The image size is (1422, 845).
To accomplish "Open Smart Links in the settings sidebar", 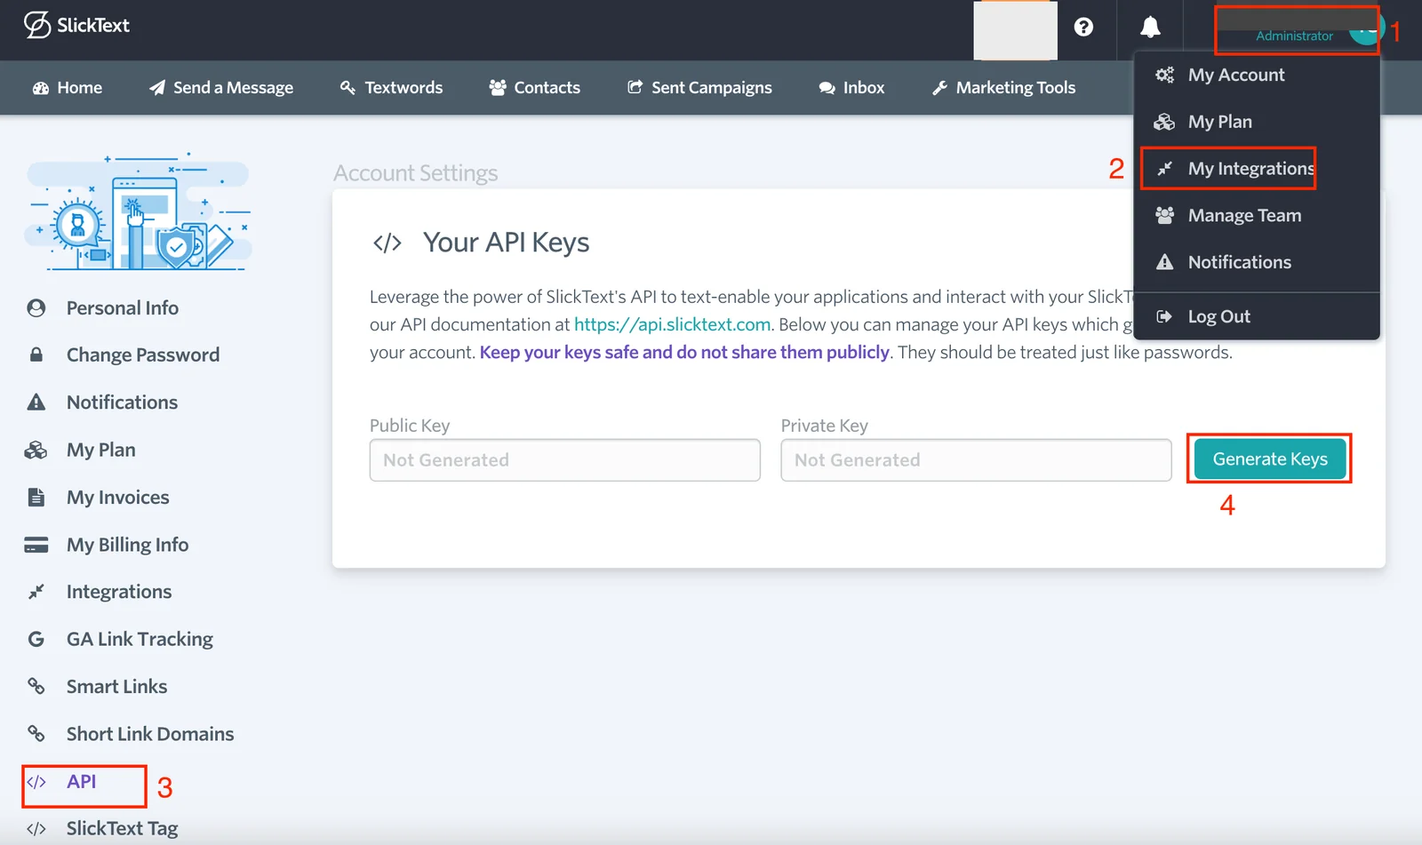I will tap(116, 687).
